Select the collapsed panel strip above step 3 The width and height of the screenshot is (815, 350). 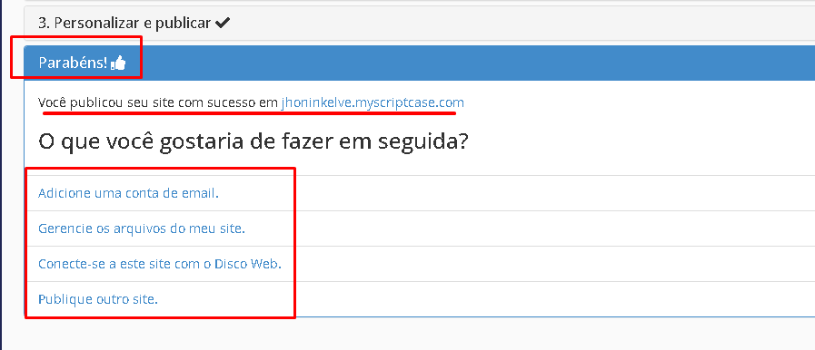pos(419,2)
